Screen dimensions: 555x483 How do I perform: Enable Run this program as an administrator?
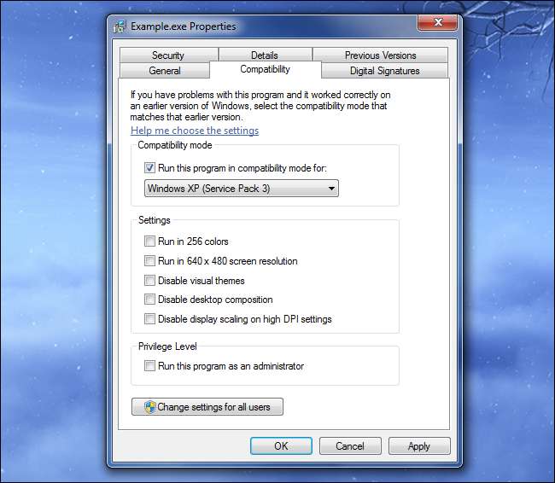pyautogui.click(x=149, y=365)
